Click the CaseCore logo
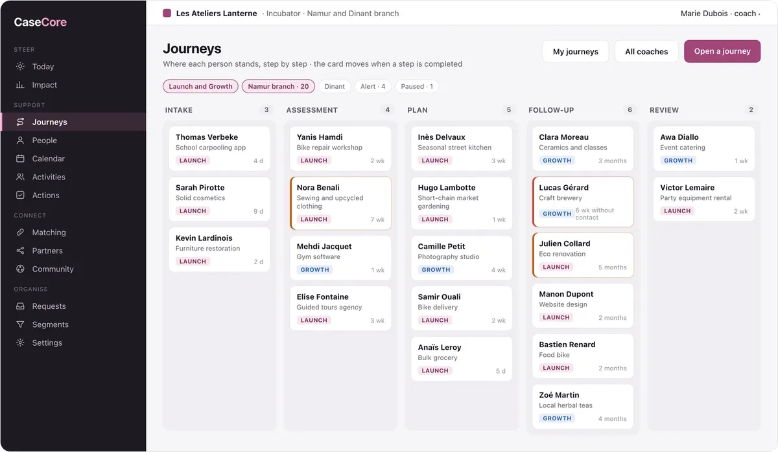 coord(40,22)
